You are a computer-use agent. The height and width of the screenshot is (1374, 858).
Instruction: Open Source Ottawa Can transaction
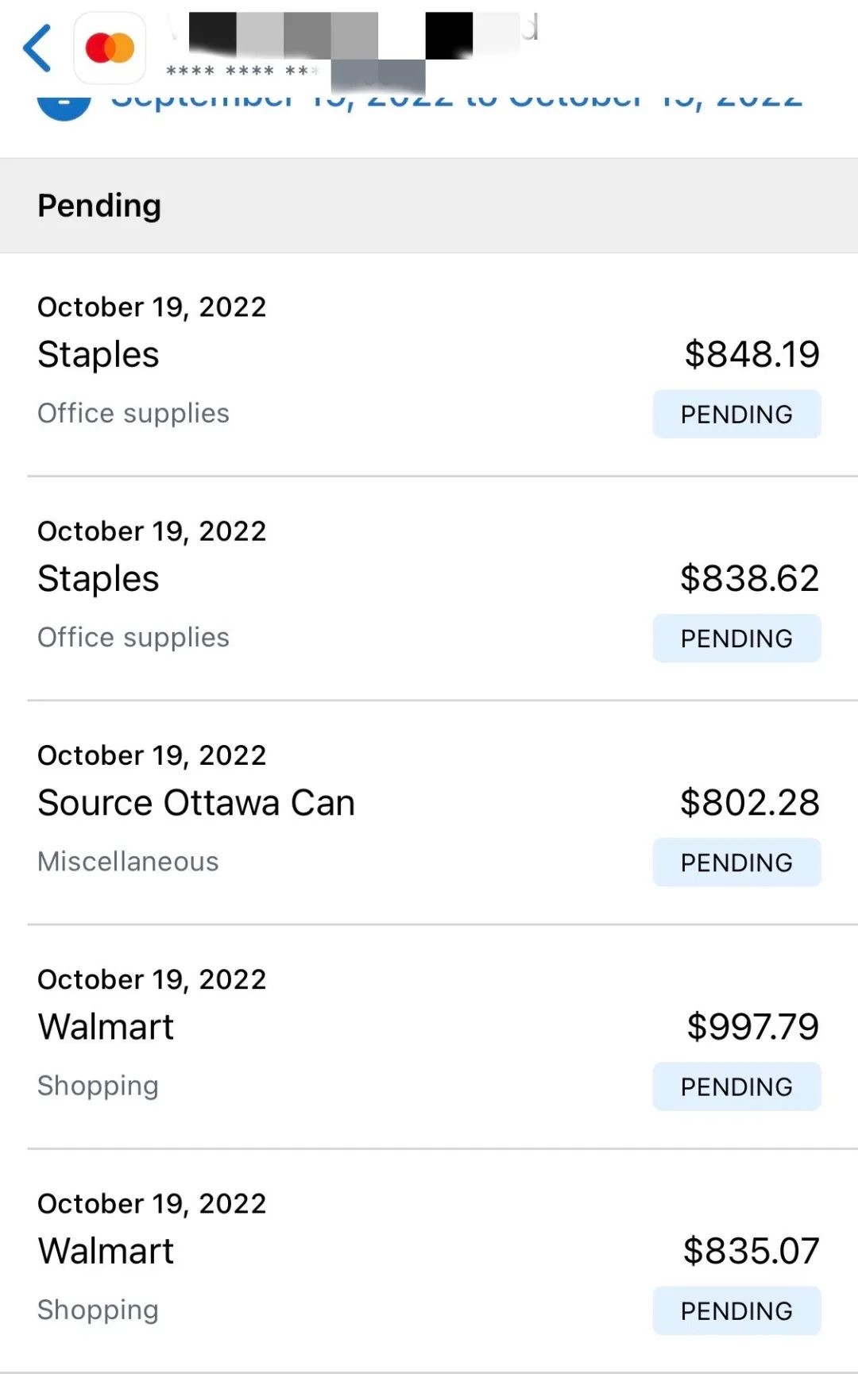(x=429, y=813)
